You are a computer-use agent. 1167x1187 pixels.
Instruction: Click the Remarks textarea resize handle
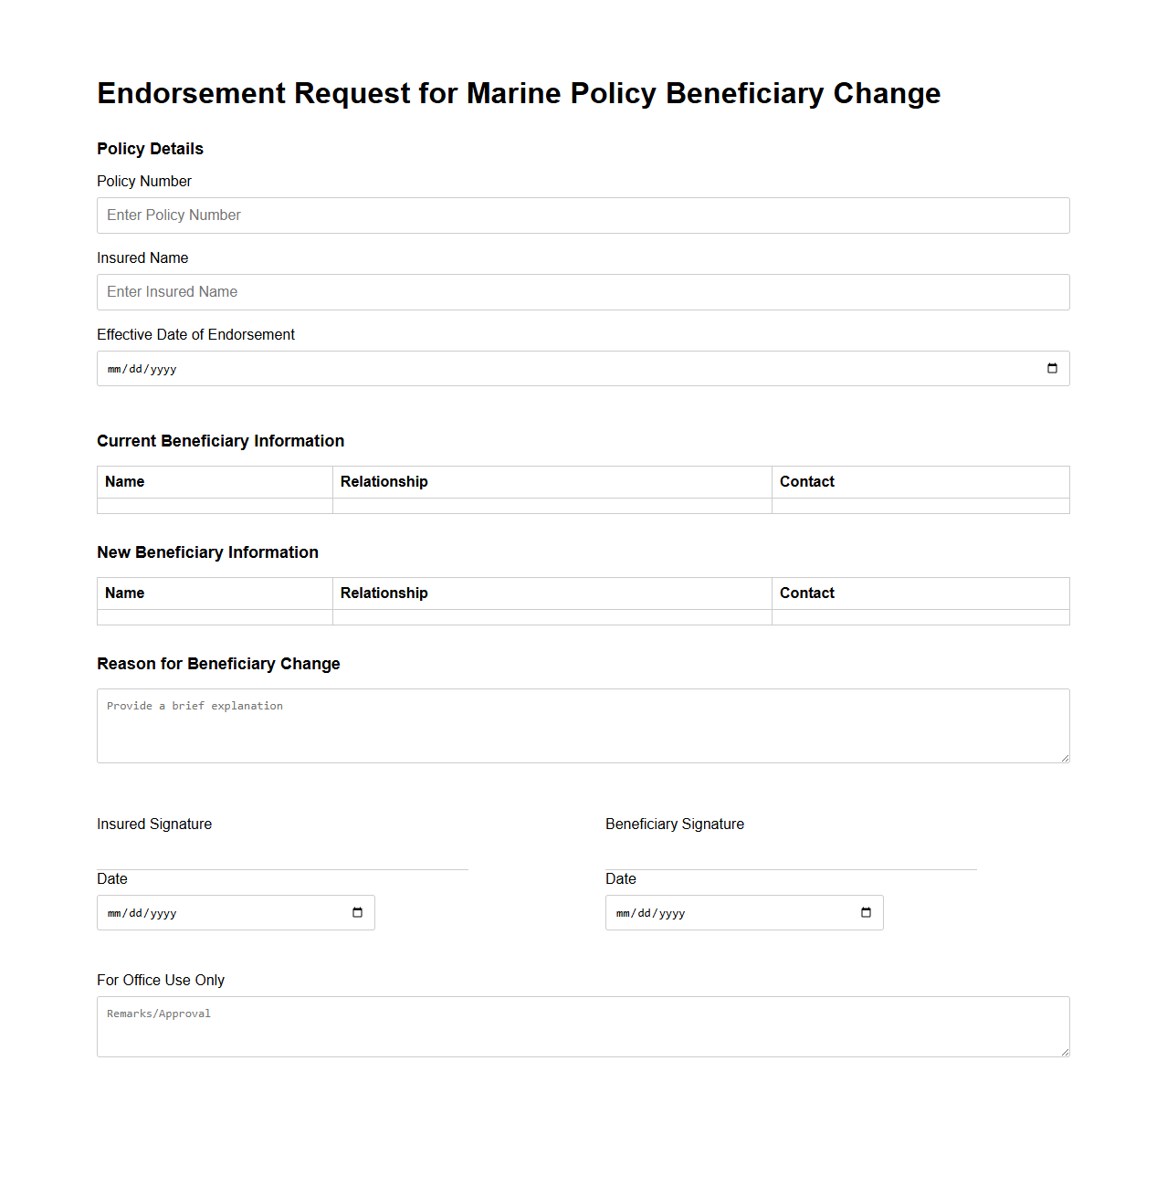[x=1064, y=1052]
